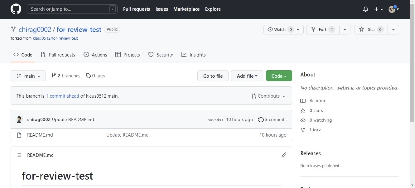
Task: Open the plus create-new menu
Action: point(379,9)
